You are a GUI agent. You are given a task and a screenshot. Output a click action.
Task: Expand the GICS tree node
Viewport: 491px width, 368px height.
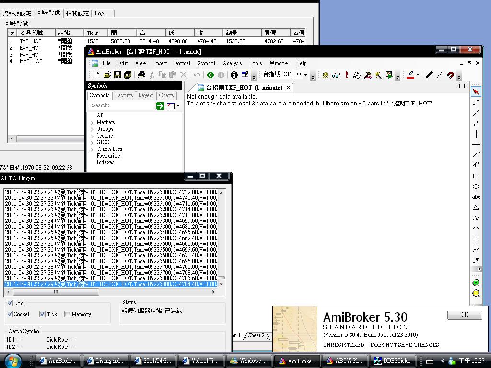click(x=92, y=143)
